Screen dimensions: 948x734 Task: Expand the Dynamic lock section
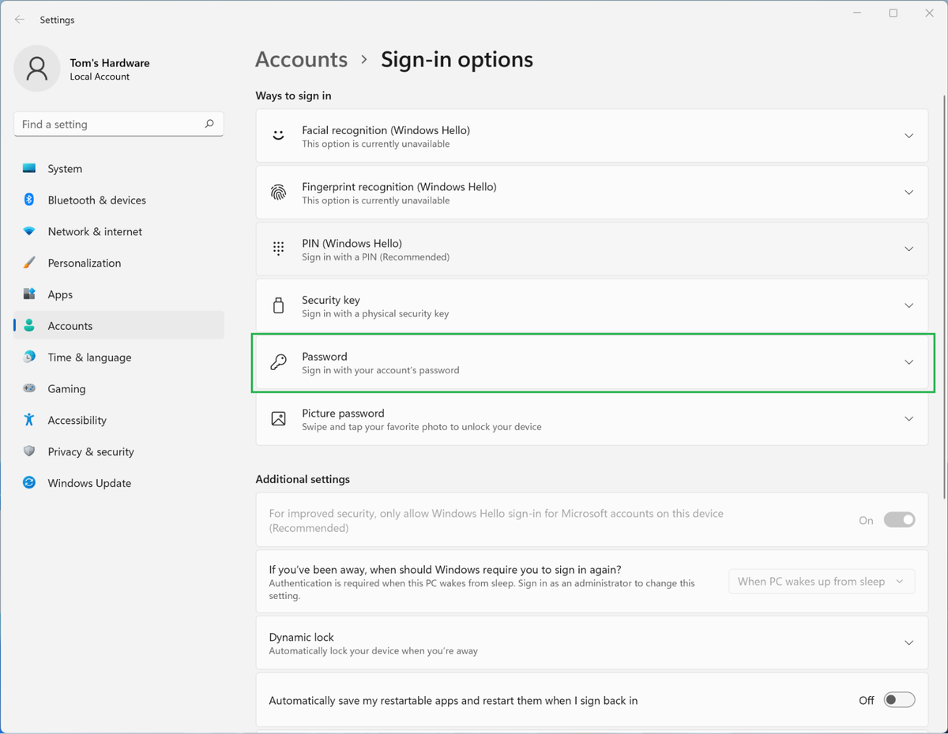tap(908, 642)
